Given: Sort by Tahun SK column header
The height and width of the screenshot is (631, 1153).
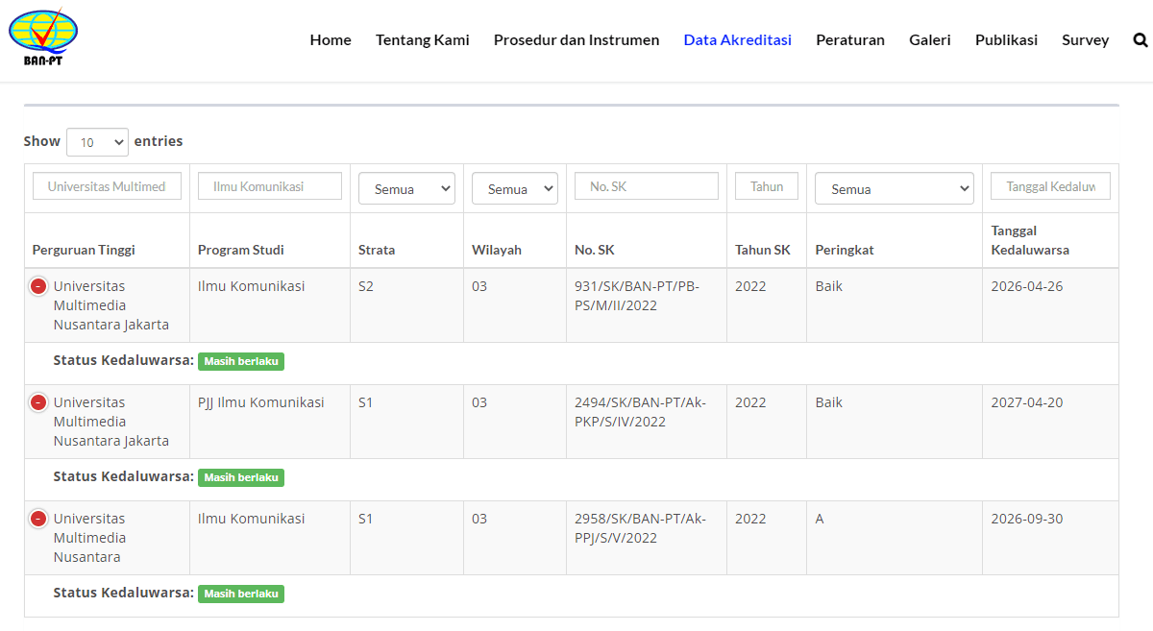Looking at the screenshot, I should click(763, 250).
